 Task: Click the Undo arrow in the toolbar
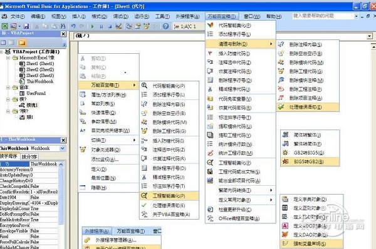pyautogui.click(x=73, y=26)
